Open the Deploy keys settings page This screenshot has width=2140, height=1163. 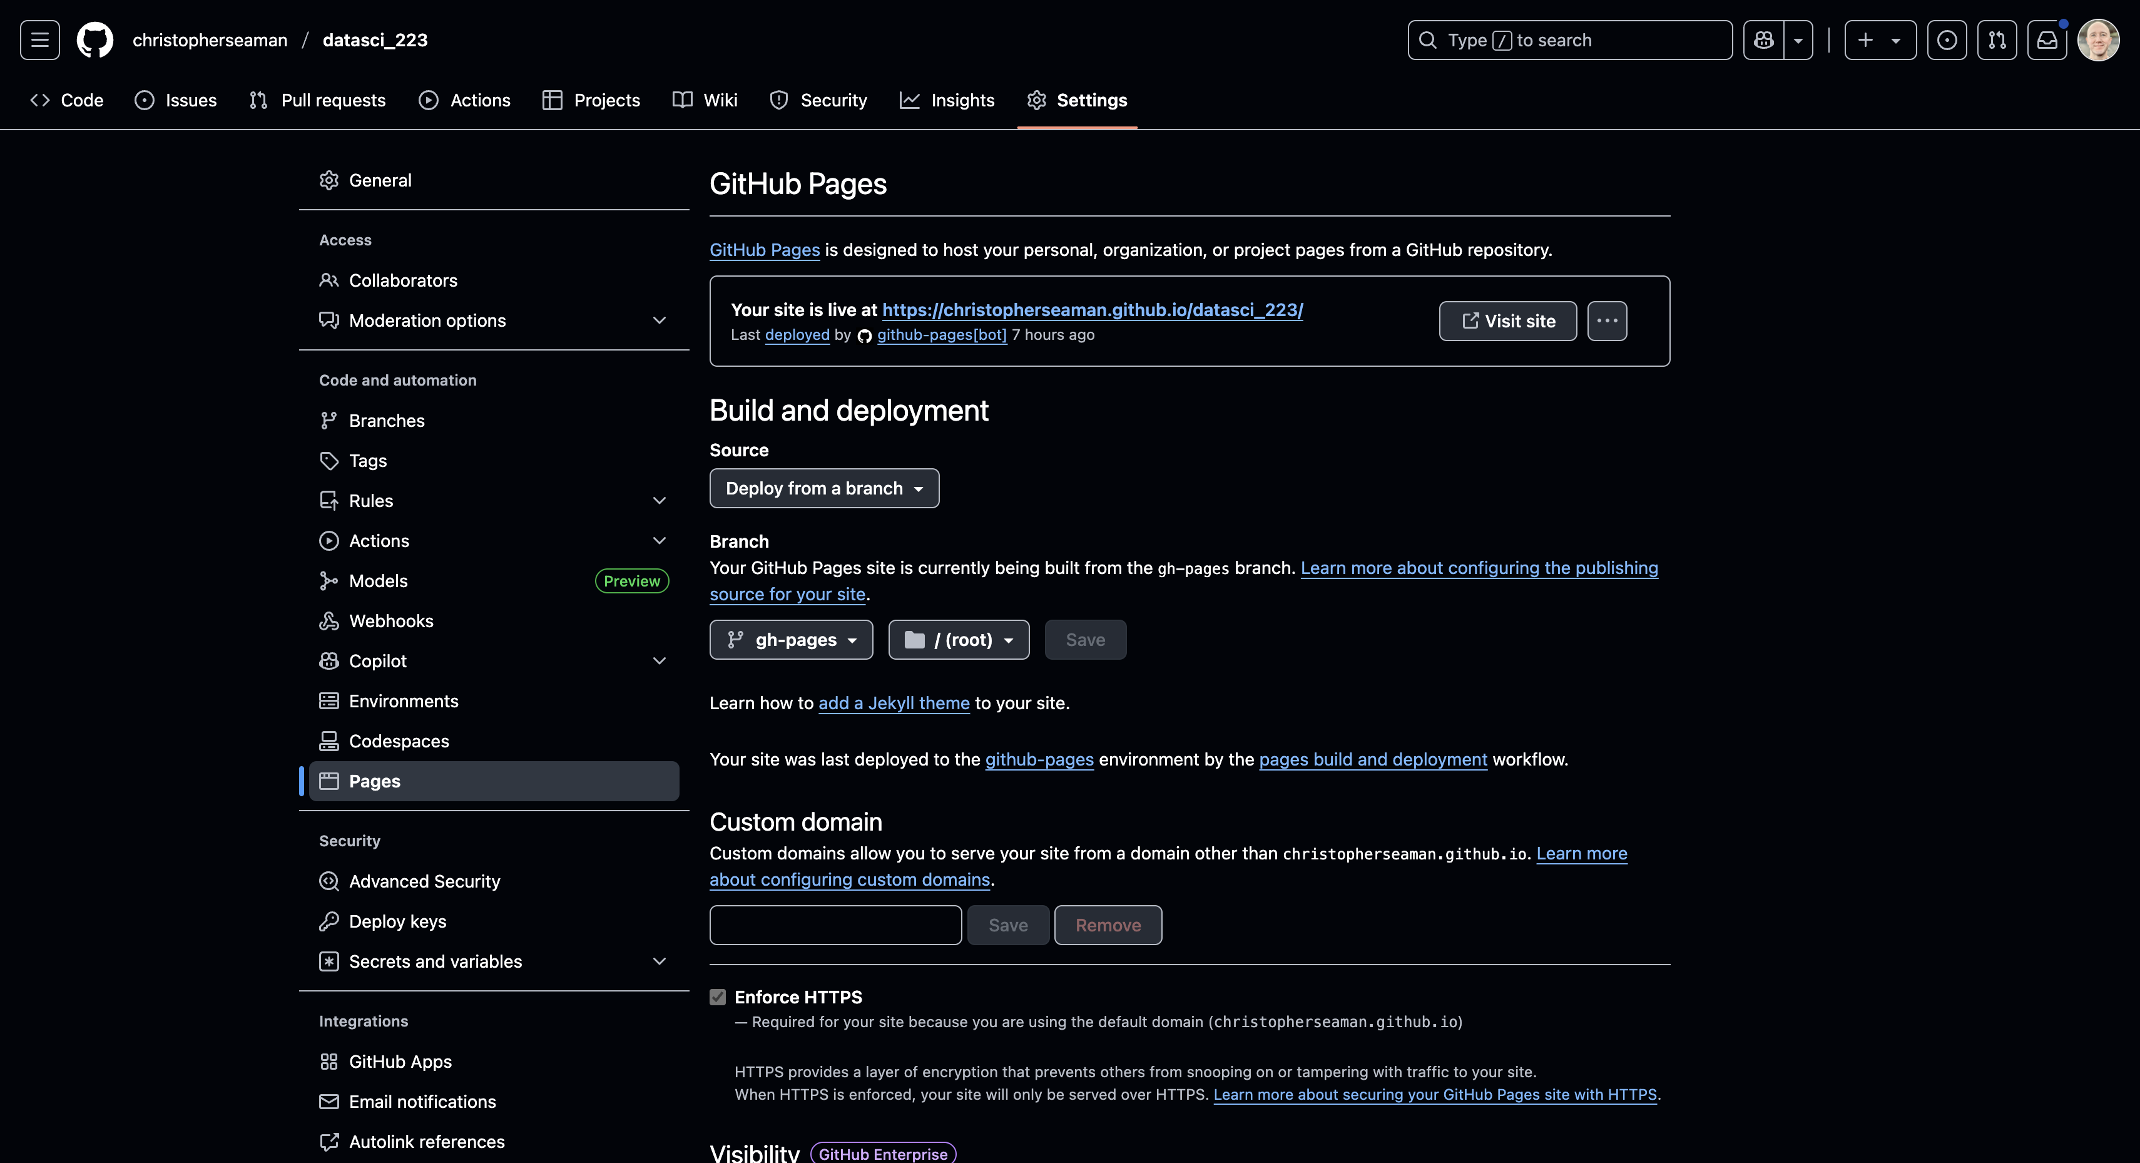(x=397, y=921)
